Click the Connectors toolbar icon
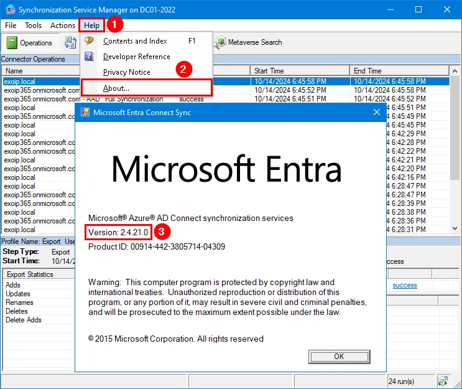The height and width of the screenshot is (389, 462). point(71,42)
